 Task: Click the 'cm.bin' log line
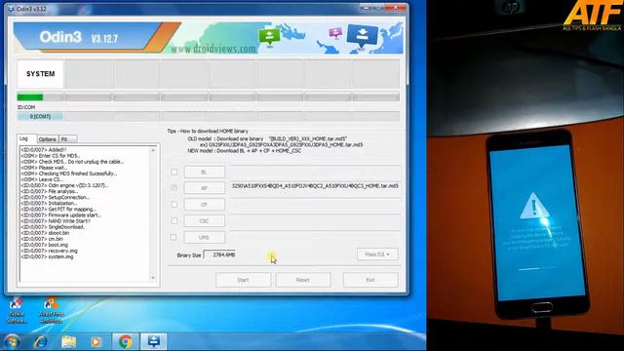pyautogui.click(x=42, y=239)
